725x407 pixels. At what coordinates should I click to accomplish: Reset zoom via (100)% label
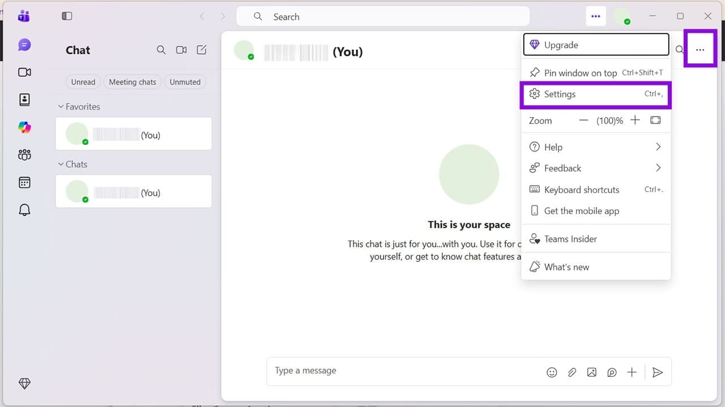609,121
